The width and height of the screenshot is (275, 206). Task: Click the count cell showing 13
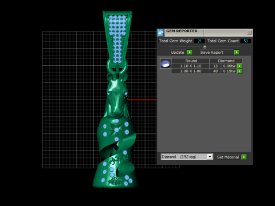pyautogui.click(x=215, y=66)
